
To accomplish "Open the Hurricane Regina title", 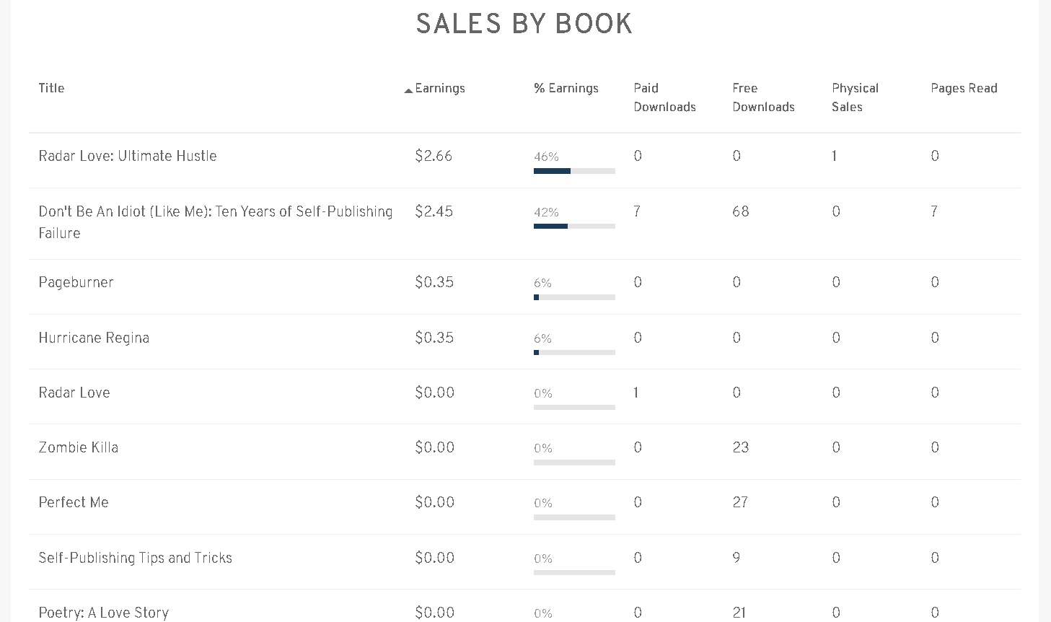I will [x=94, y=338].
